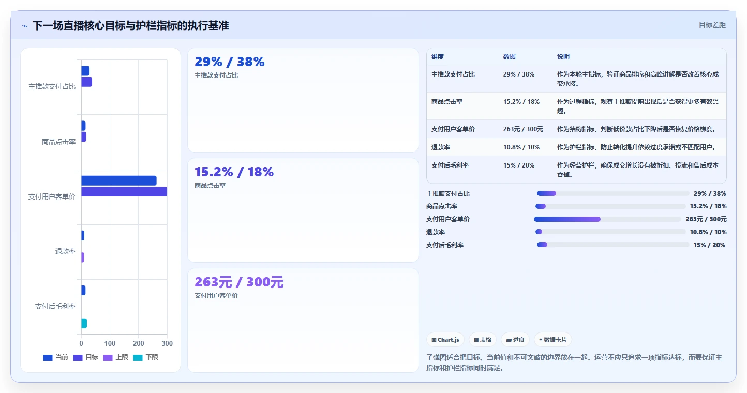
Task: Click the dashboard title 下一场直播核心目标
Action: (x=130, y=25)
